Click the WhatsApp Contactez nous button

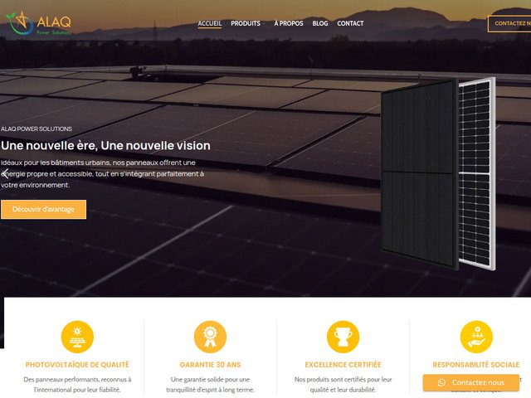(x=471, y=382)
